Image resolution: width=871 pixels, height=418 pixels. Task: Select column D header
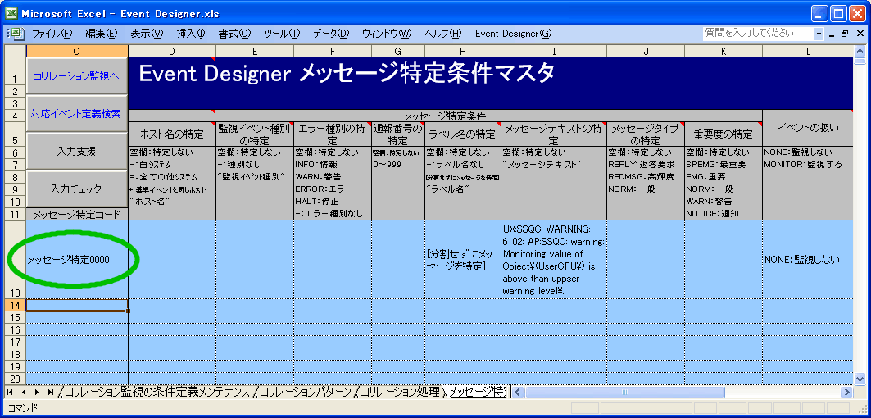point(172,51)
